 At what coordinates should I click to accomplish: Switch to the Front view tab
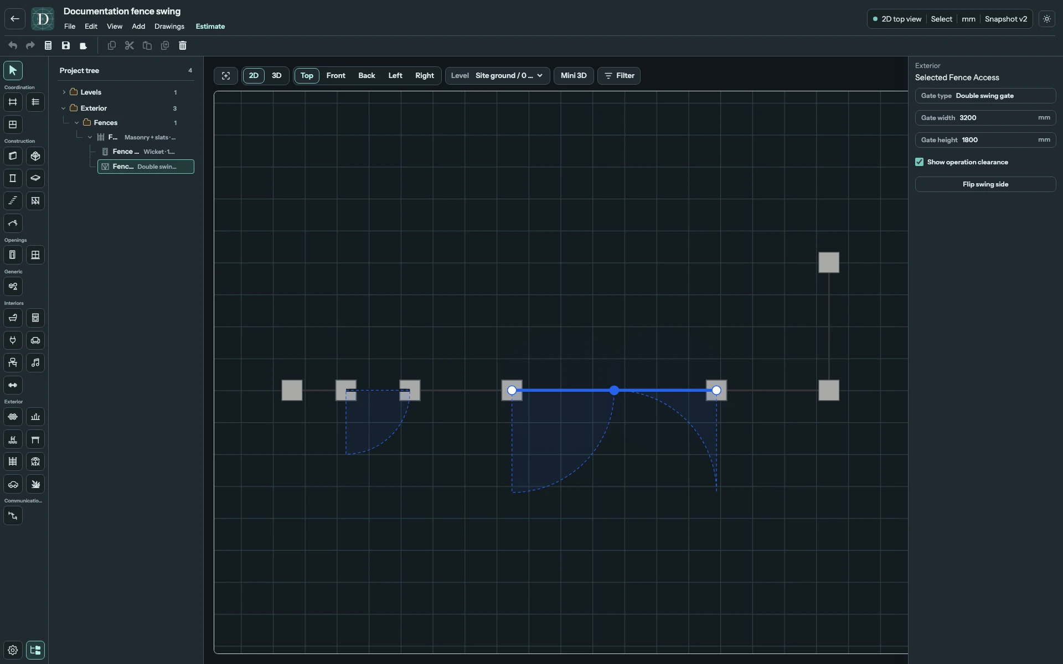pos(336,76)
